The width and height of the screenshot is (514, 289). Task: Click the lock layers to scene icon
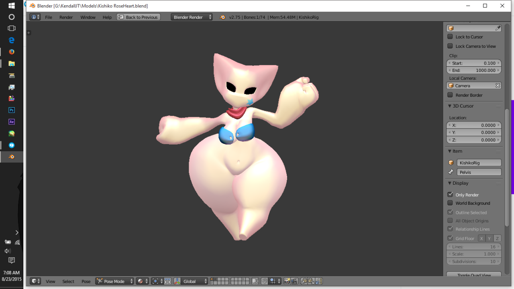pyautogui.click(x=255, y=281)
